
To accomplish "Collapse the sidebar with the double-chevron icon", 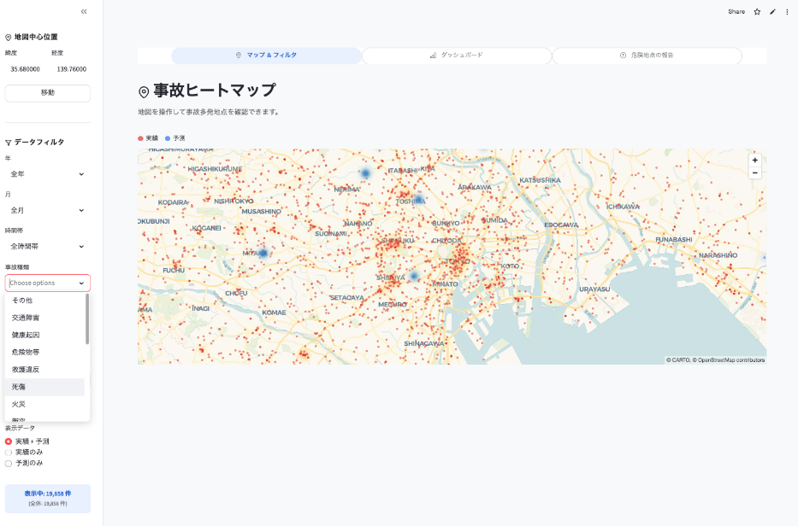I will (x=84, y=12).
